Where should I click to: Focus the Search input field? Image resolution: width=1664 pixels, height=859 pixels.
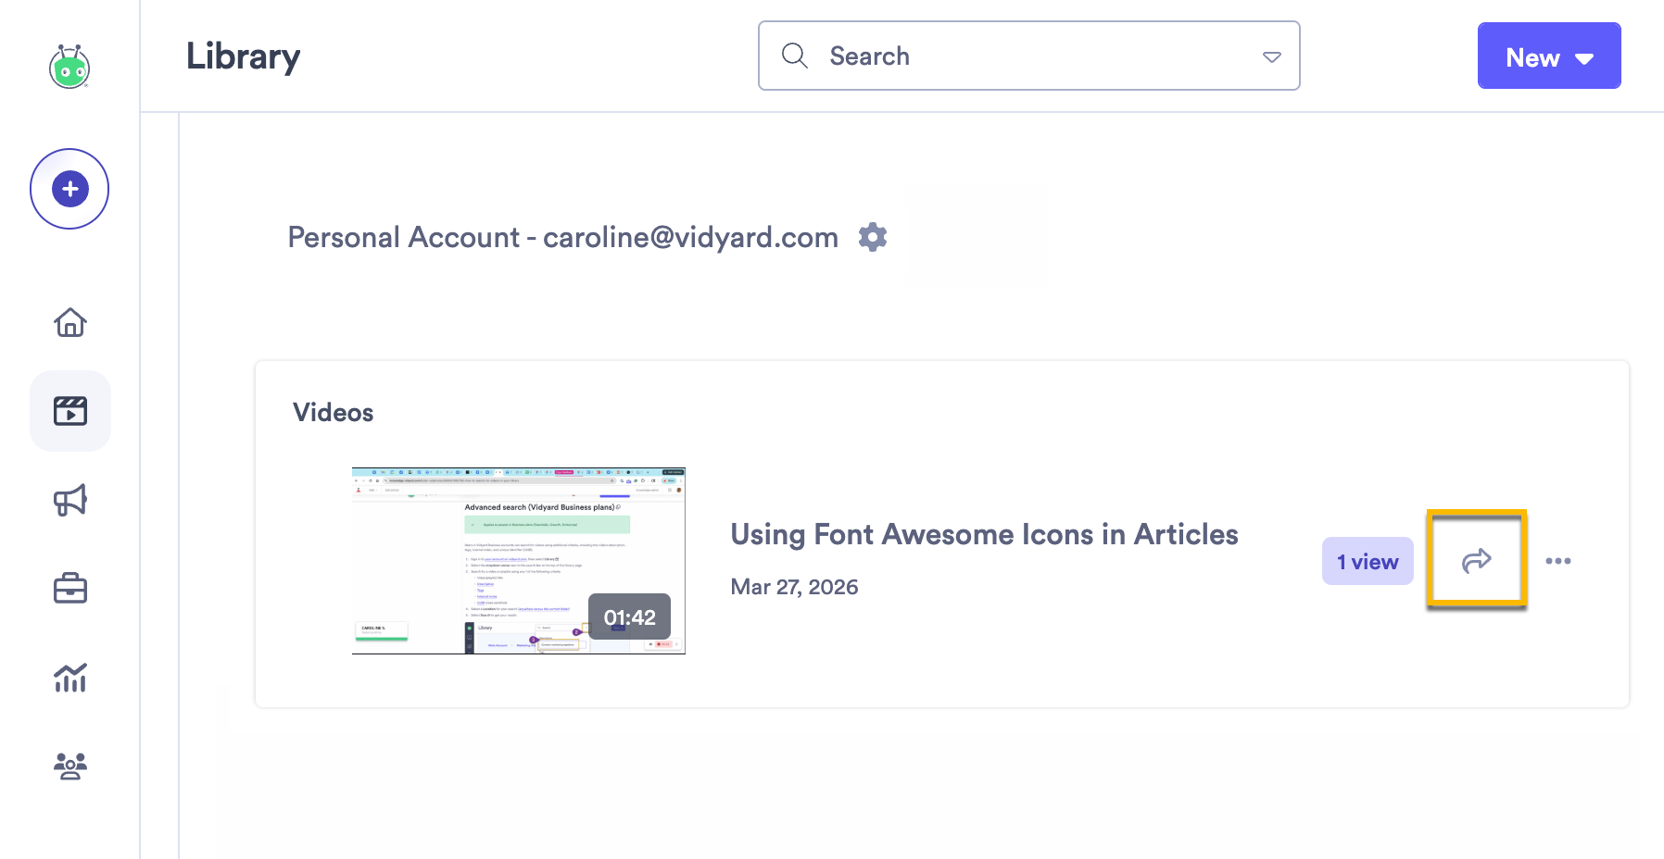(x=1028, y=56)
